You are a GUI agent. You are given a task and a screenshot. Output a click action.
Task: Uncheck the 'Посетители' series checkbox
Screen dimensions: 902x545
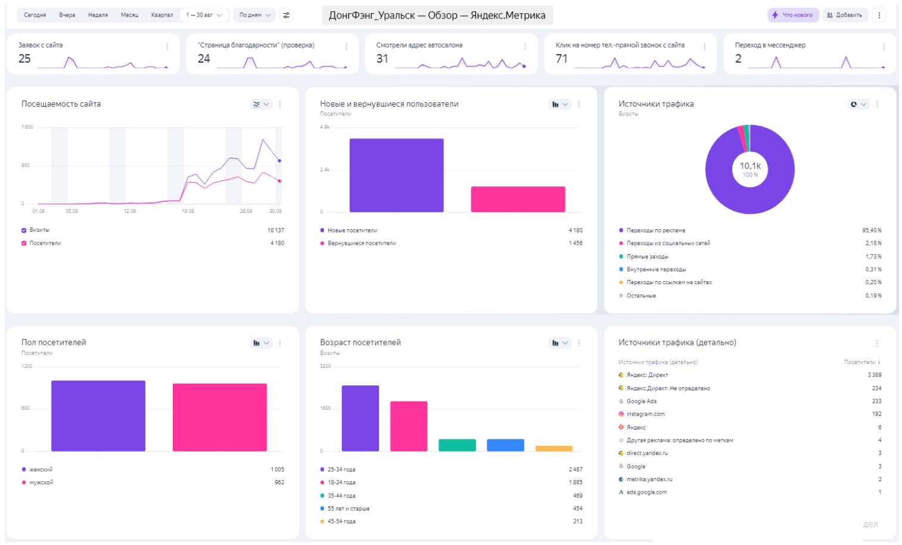tap(24, 243)
